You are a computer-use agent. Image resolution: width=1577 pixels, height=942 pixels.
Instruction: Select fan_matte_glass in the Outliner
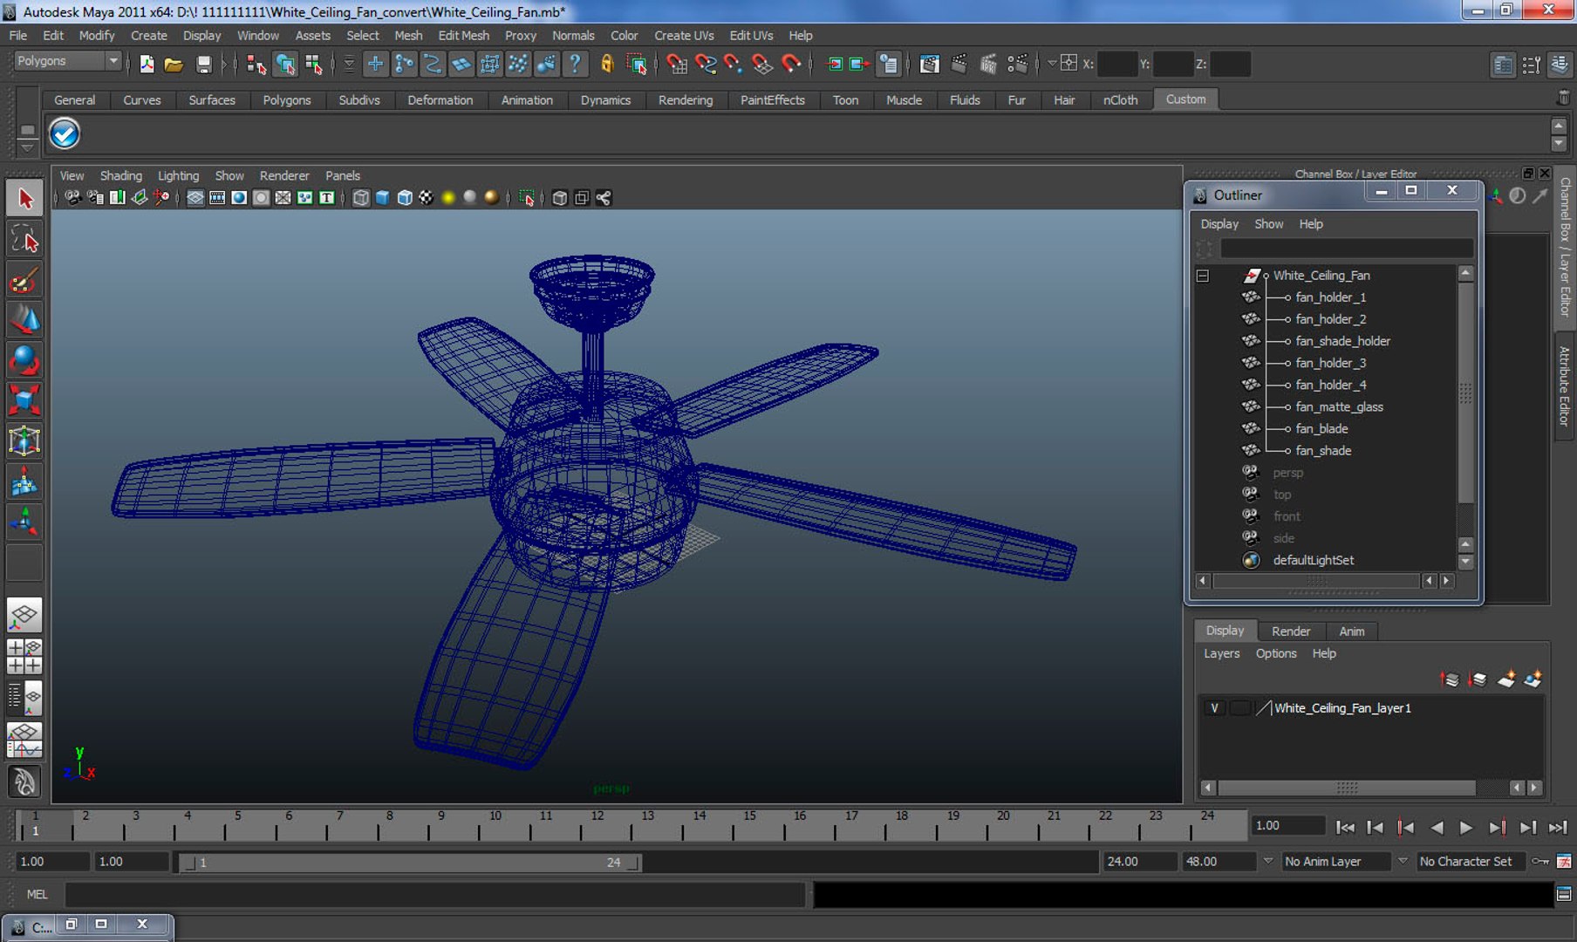pos(1339,407)
